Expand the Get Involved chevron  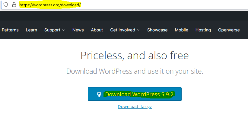138,30
